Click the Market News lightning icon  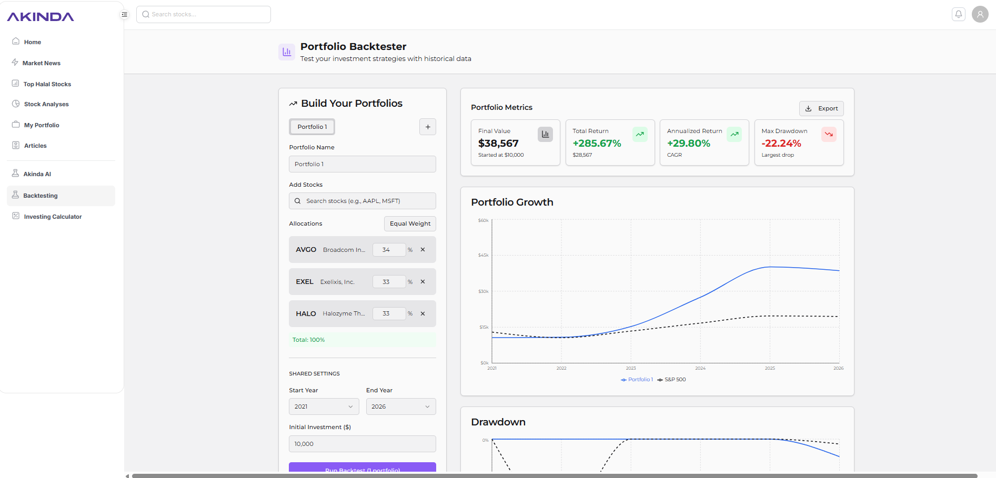(x=15, y=62)
